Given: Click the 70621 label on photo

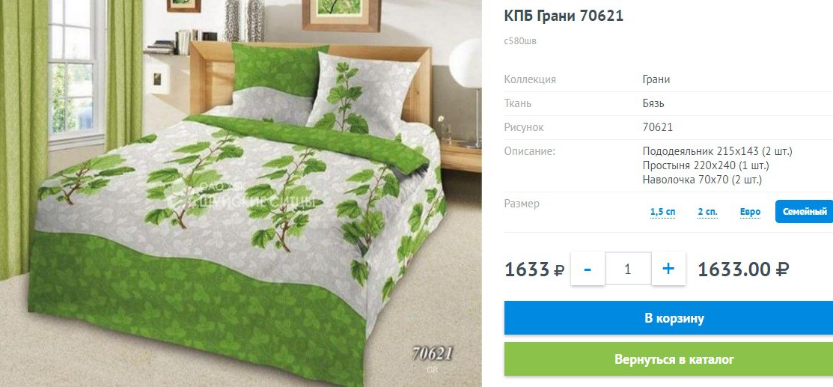Looking at the screenshot, I should coord(432,353).
